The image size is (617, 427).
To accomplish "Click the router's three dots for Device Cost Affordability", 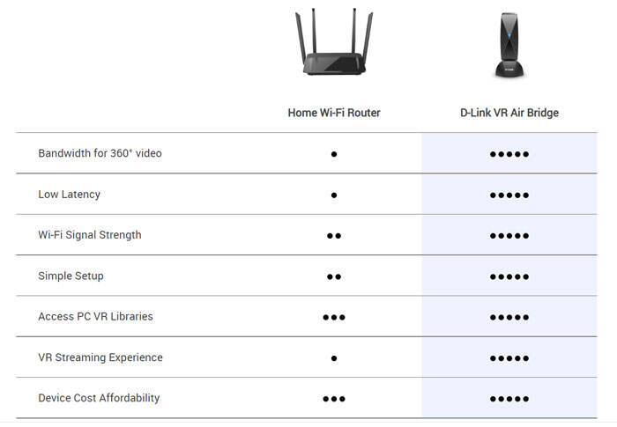I will point(334,399).
